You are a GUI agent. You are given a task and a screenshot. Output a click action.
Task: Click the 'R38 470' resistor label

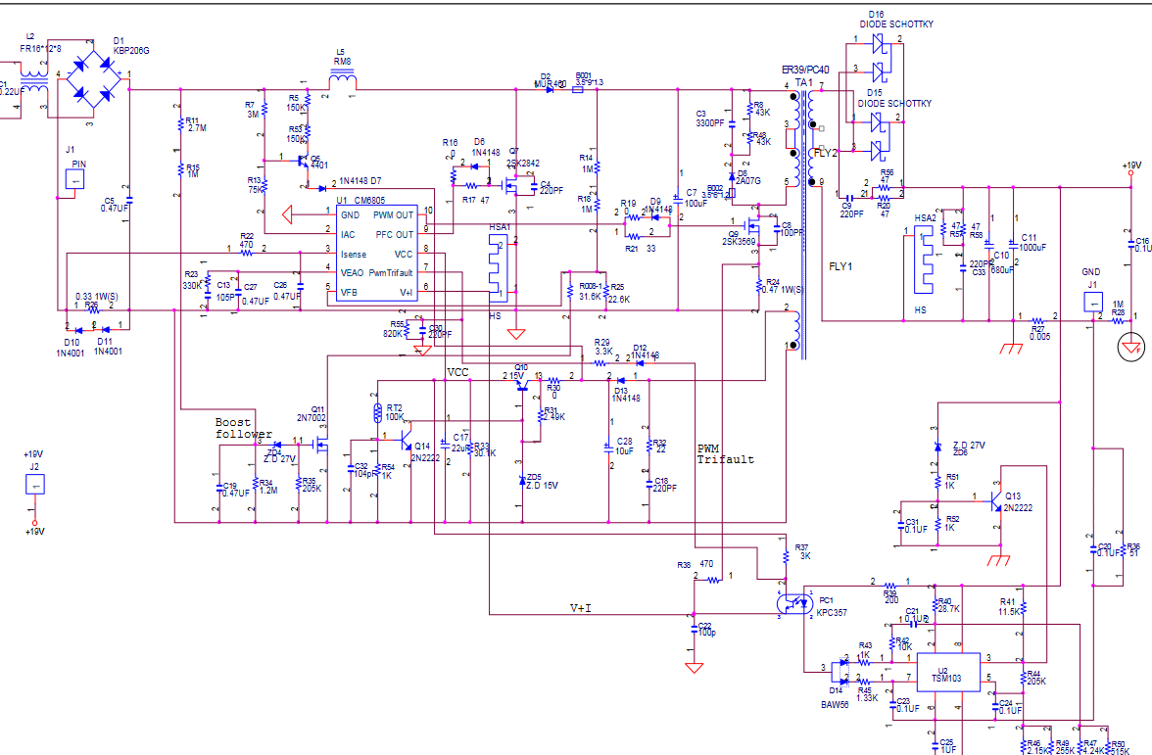pyautogui.click(x=696, y=565)
